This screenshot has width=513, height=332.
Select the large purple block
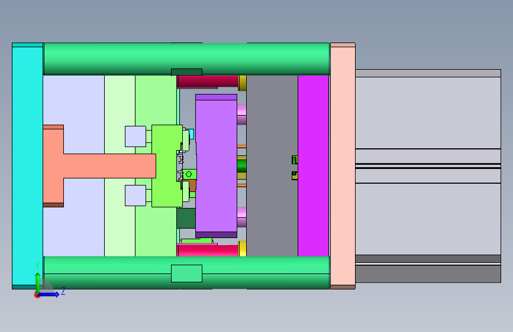pyautogui.click(x=216, y=166)
